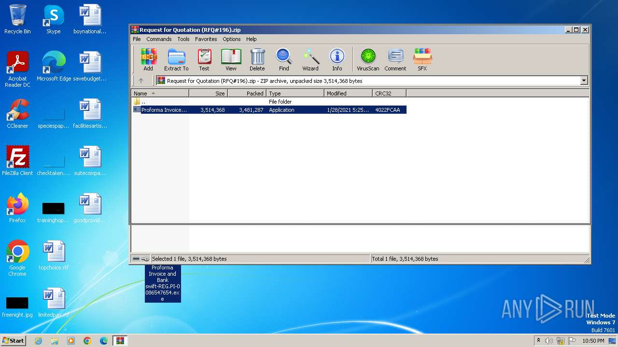Click the View file toolbar icon
The image size is (618, 347).
point(231,60)
